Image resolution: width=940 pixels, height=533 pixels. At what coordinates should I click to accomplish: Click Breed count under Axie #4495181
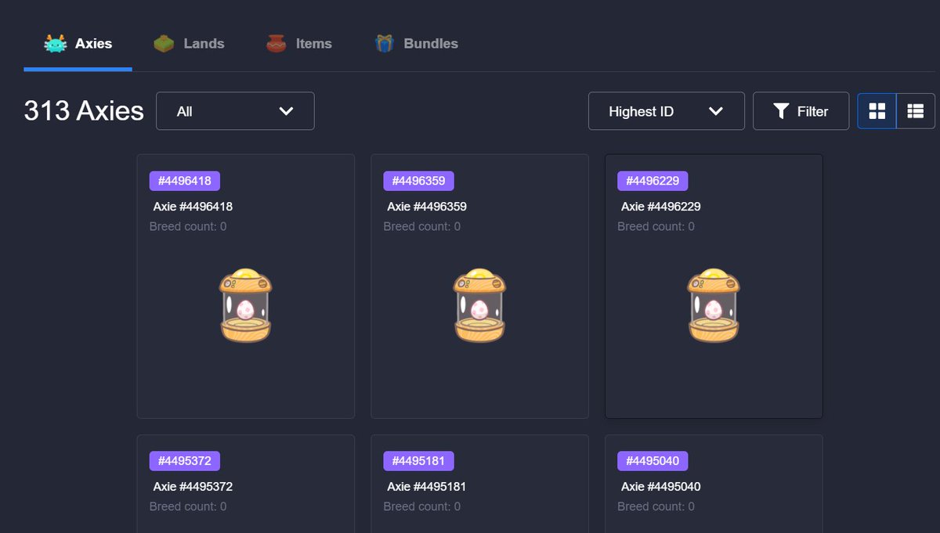pyautogui.click(x=422, y=506)
